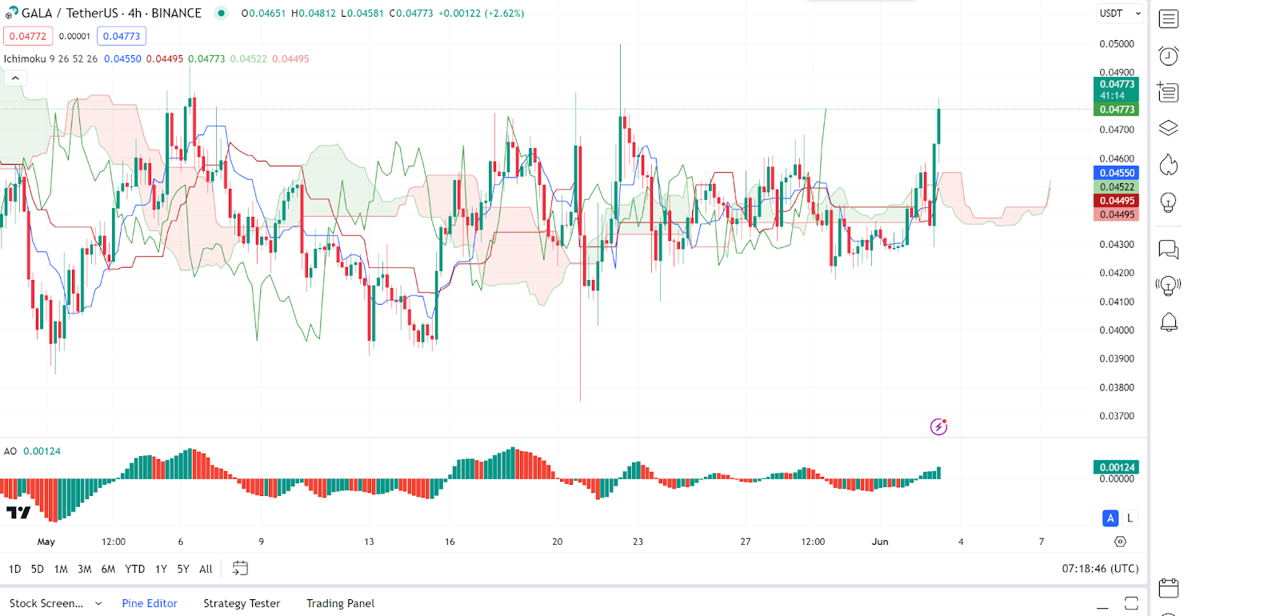This screenshot has width=1280, height=616.
Task: Select the AO indicator legend label
Action: [10, 451]
